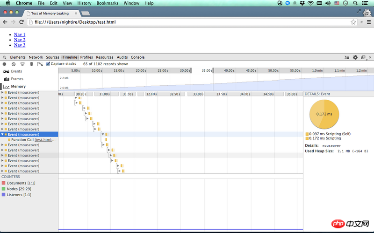This screenshot has width=374, height=233.
Task: Clear the recorded timeline with the clear icon
Action: pyautogui.click(x=14, y=64)
